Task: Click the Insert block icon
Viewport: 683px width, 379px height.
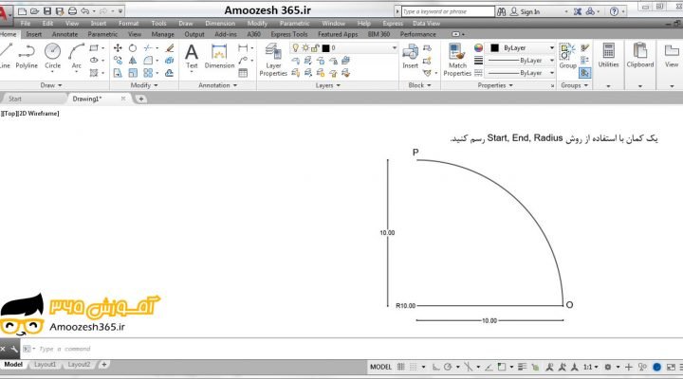Action: 411,57
